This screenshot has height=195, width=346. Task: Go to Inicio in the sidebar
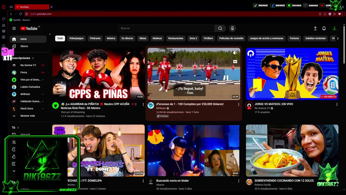tap(28, 39)
